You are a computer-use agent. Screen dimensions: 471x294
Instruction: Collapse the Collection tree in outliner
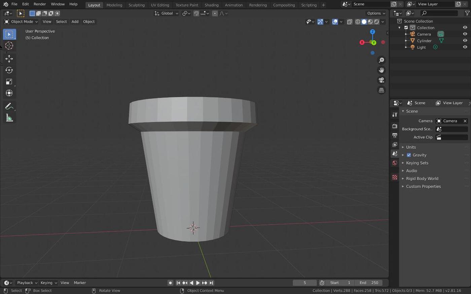pos(399,28)
